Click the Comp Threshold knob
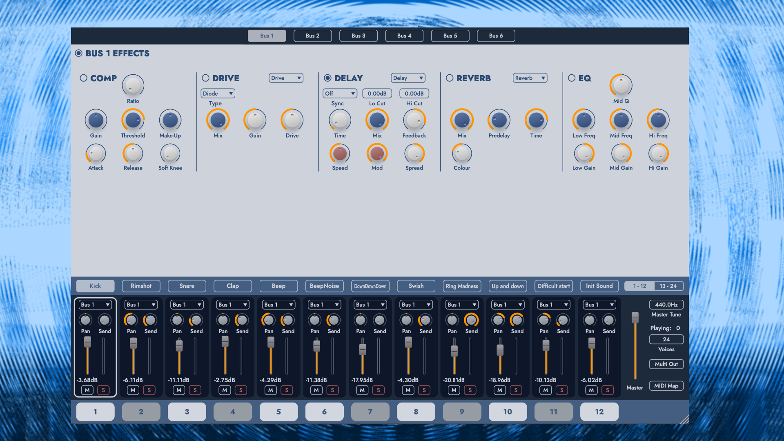This screenshot has width=784, height=441. (133, 120)
